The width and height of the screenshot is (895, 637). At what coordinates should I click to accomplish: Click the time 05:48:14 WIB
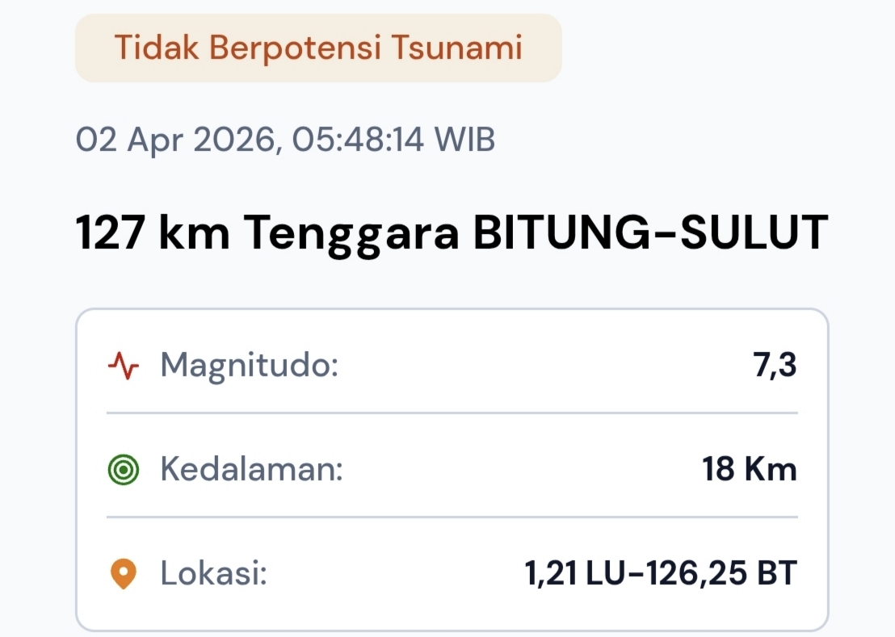pos(394,140)
